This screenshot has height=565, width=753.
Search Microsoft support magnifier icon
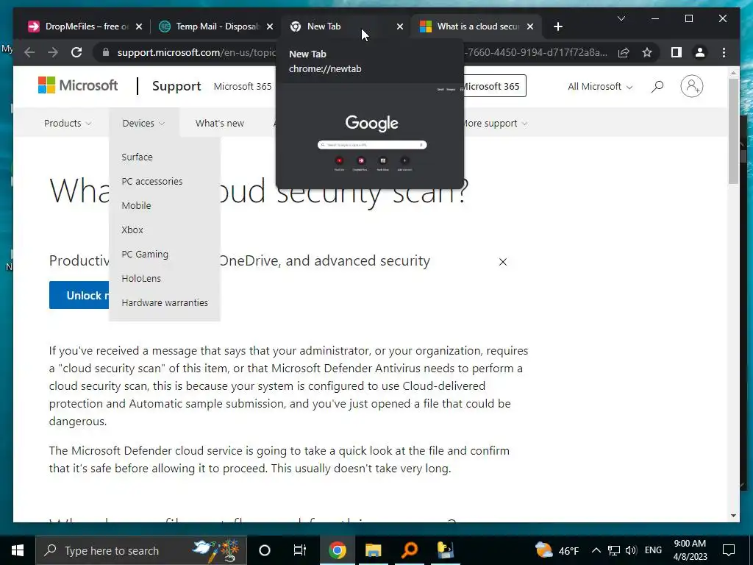tap(657, 87)
